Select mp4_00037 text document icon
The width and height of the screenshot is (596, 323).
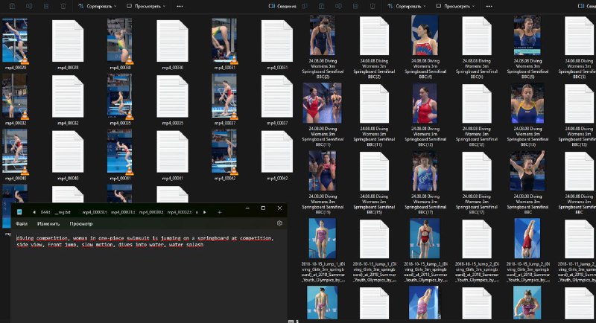277,96
